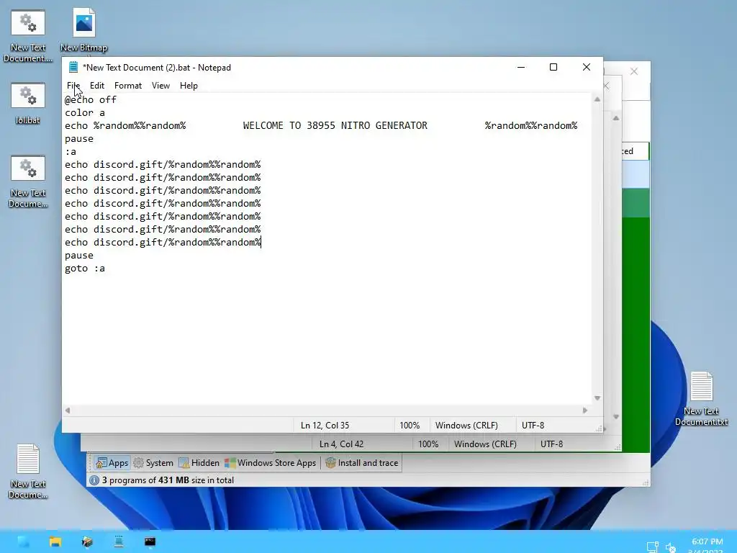Select New Text Document.txt desktop icon
Image resolution: width=737 pixels, height=553 pixels.
pyautogui.click(x=701, y=399)
